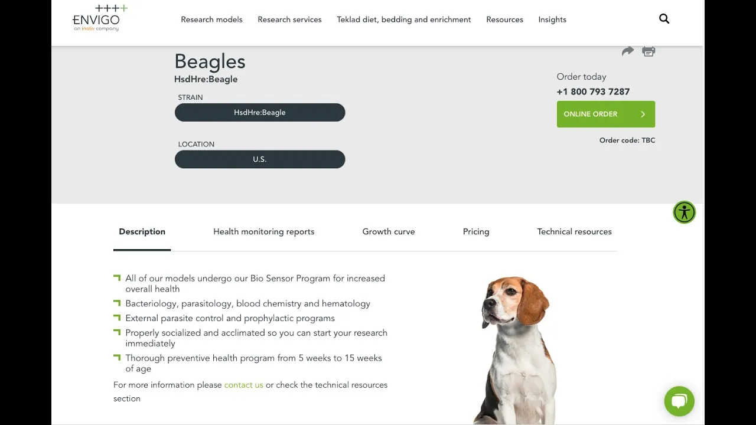The width and height of the screenshot is (756, 425).
Task: Follow the 'contact us' link
Action: (x=243, y=385)
